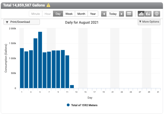Open the calendar date picker icon
The image size is (164, 115).
click(x=129, y=14)
